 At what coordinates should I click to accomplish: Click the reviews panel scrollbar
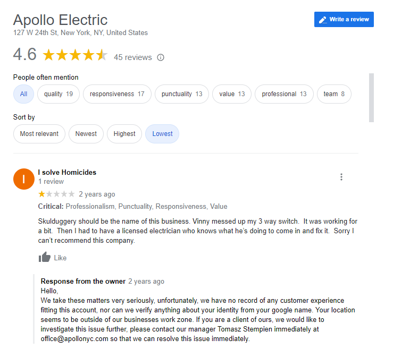(371, 97)
